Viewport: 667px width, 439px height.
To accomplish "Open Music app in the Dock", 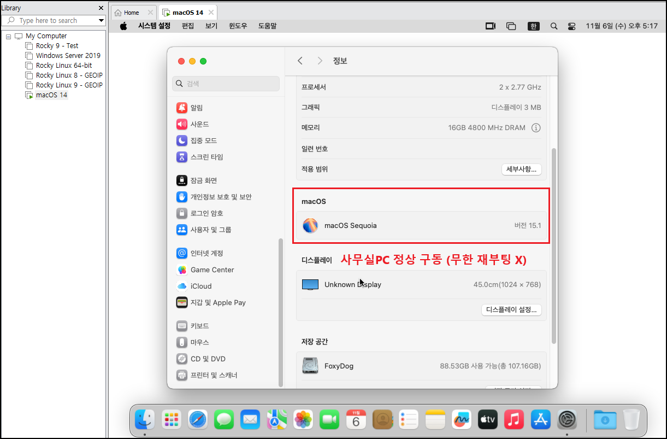I will coord(514,419).
